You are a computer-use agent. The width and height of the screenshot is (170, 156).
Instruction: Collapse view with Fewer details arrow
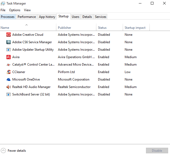(3, 151)
